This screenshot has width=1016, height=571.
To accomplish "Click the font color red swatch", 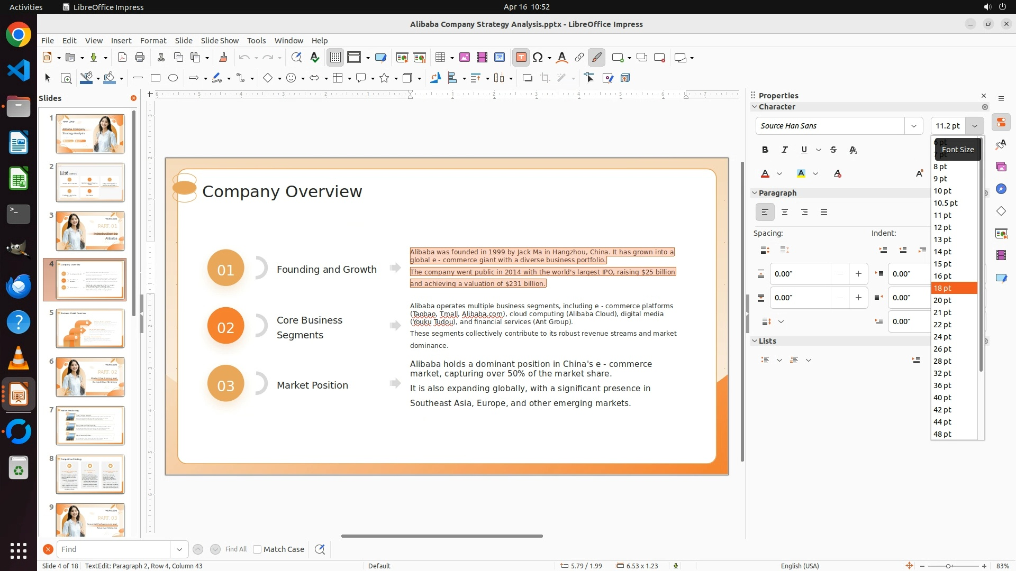I will [765, 174].
